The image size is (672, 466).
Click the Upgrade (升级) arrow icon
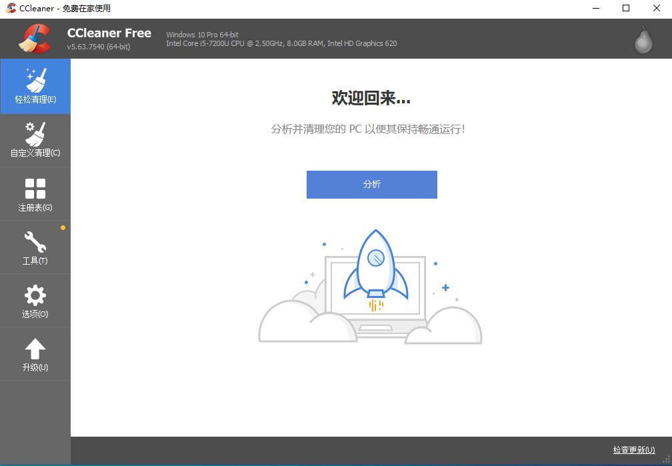click(35, 349)
